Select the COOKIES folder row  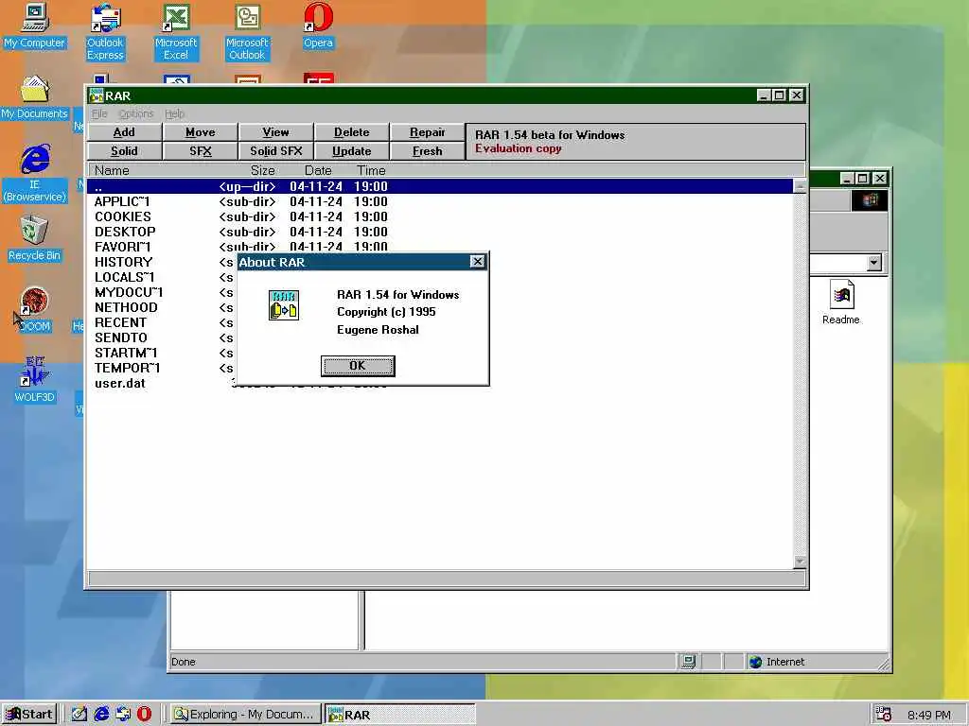(x=440, y=216)
